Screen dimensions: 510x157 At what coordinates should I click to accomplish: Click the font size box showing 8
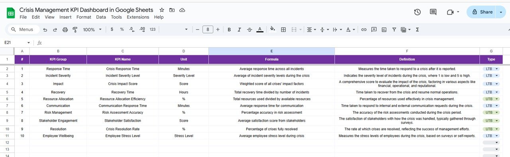pyautogui.click(x=208, y=29)
